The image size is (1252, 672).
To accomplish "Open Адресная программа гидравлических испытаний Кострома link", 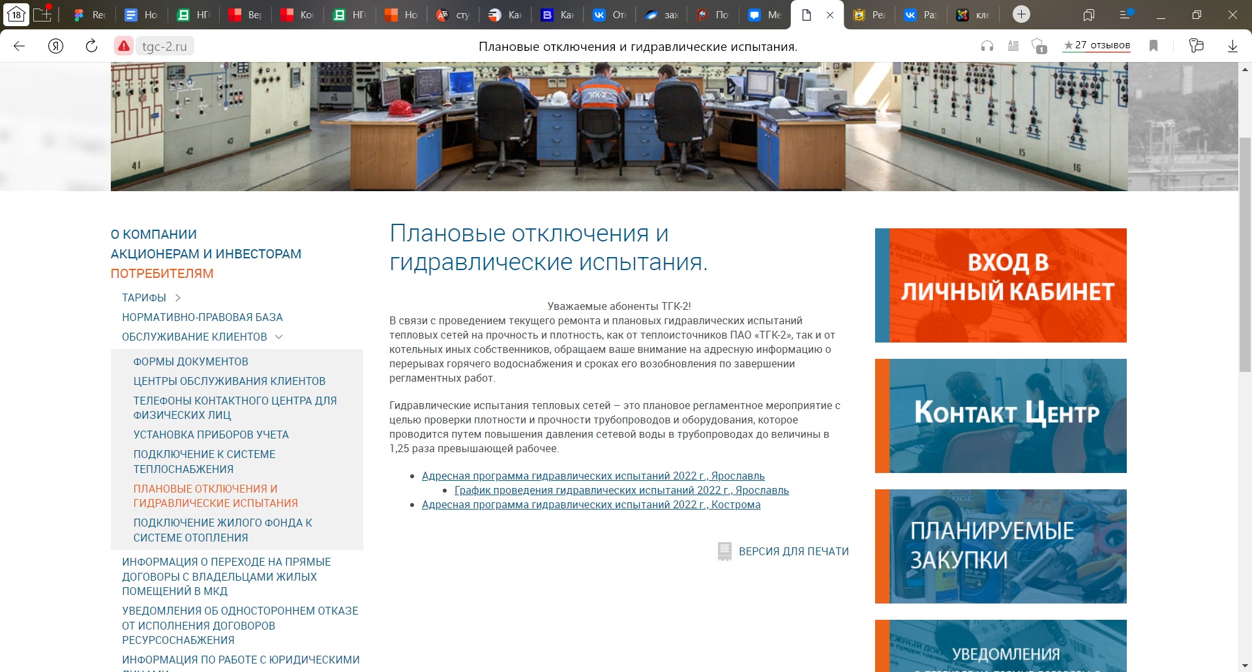I will click(591, 505).
